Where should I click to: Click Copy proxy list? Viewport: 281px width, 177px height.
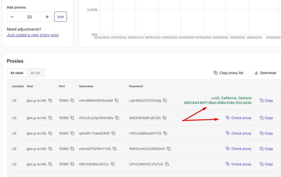[x=229, y=73]
